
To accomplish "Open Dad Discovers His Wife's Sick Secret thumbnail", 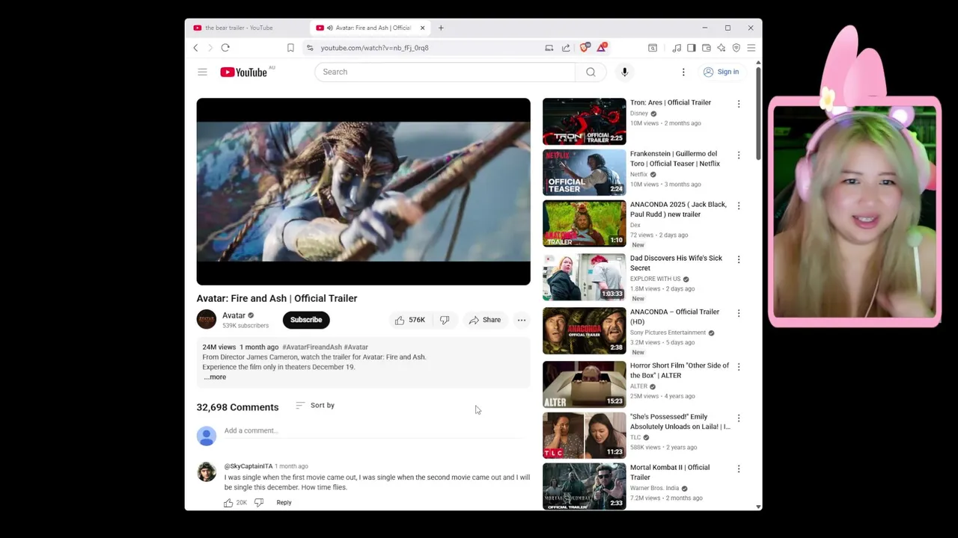I will pos(585,276).
